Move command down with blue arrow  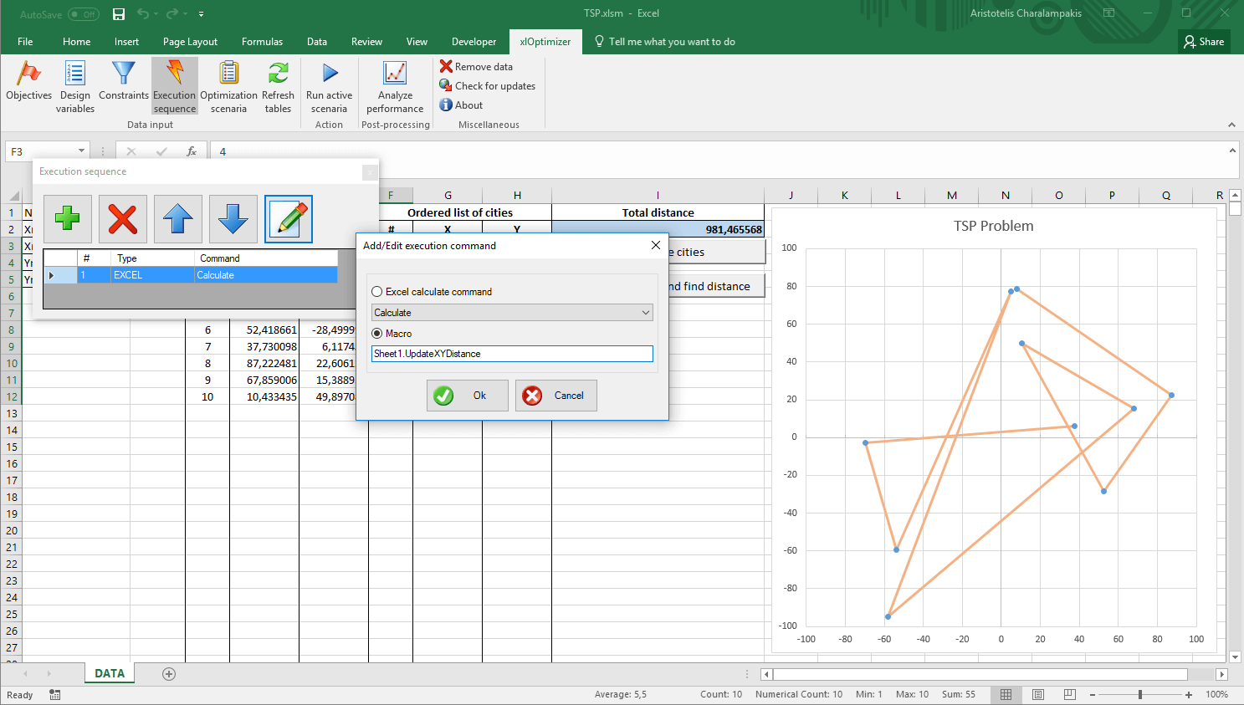(233, 219)
